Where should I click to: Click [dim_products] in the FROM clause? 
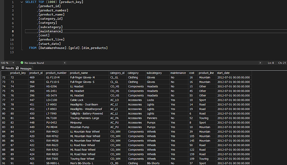pos(94,48)
